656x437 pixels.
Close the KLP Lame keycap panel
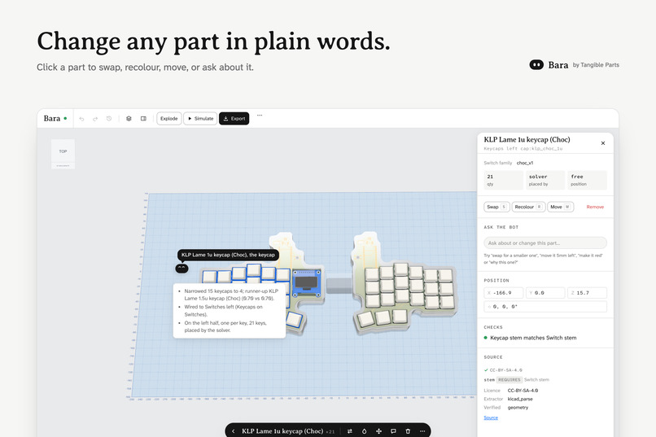[603, 143]
